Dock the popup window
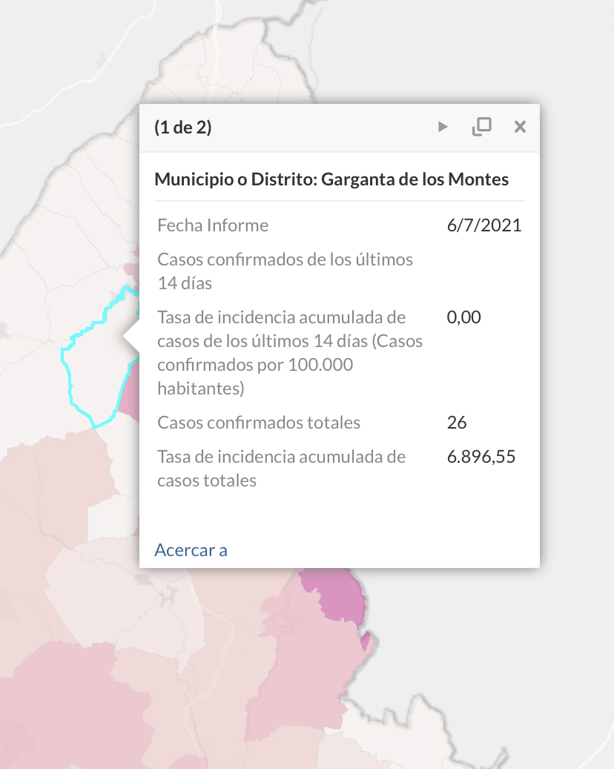The height and width of the screenshot is (769, 614). coord(481,127)
